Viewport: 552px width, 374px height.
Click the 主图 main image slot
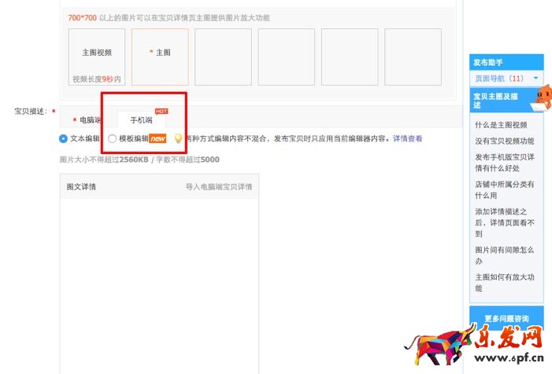tap(160, 57)
